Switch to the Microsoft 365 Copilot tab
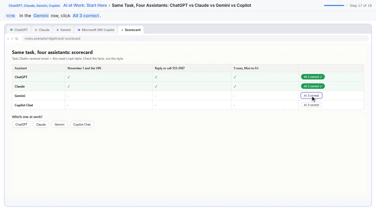The width and height of the screenshot is (376, 211). tap(96, 30)
